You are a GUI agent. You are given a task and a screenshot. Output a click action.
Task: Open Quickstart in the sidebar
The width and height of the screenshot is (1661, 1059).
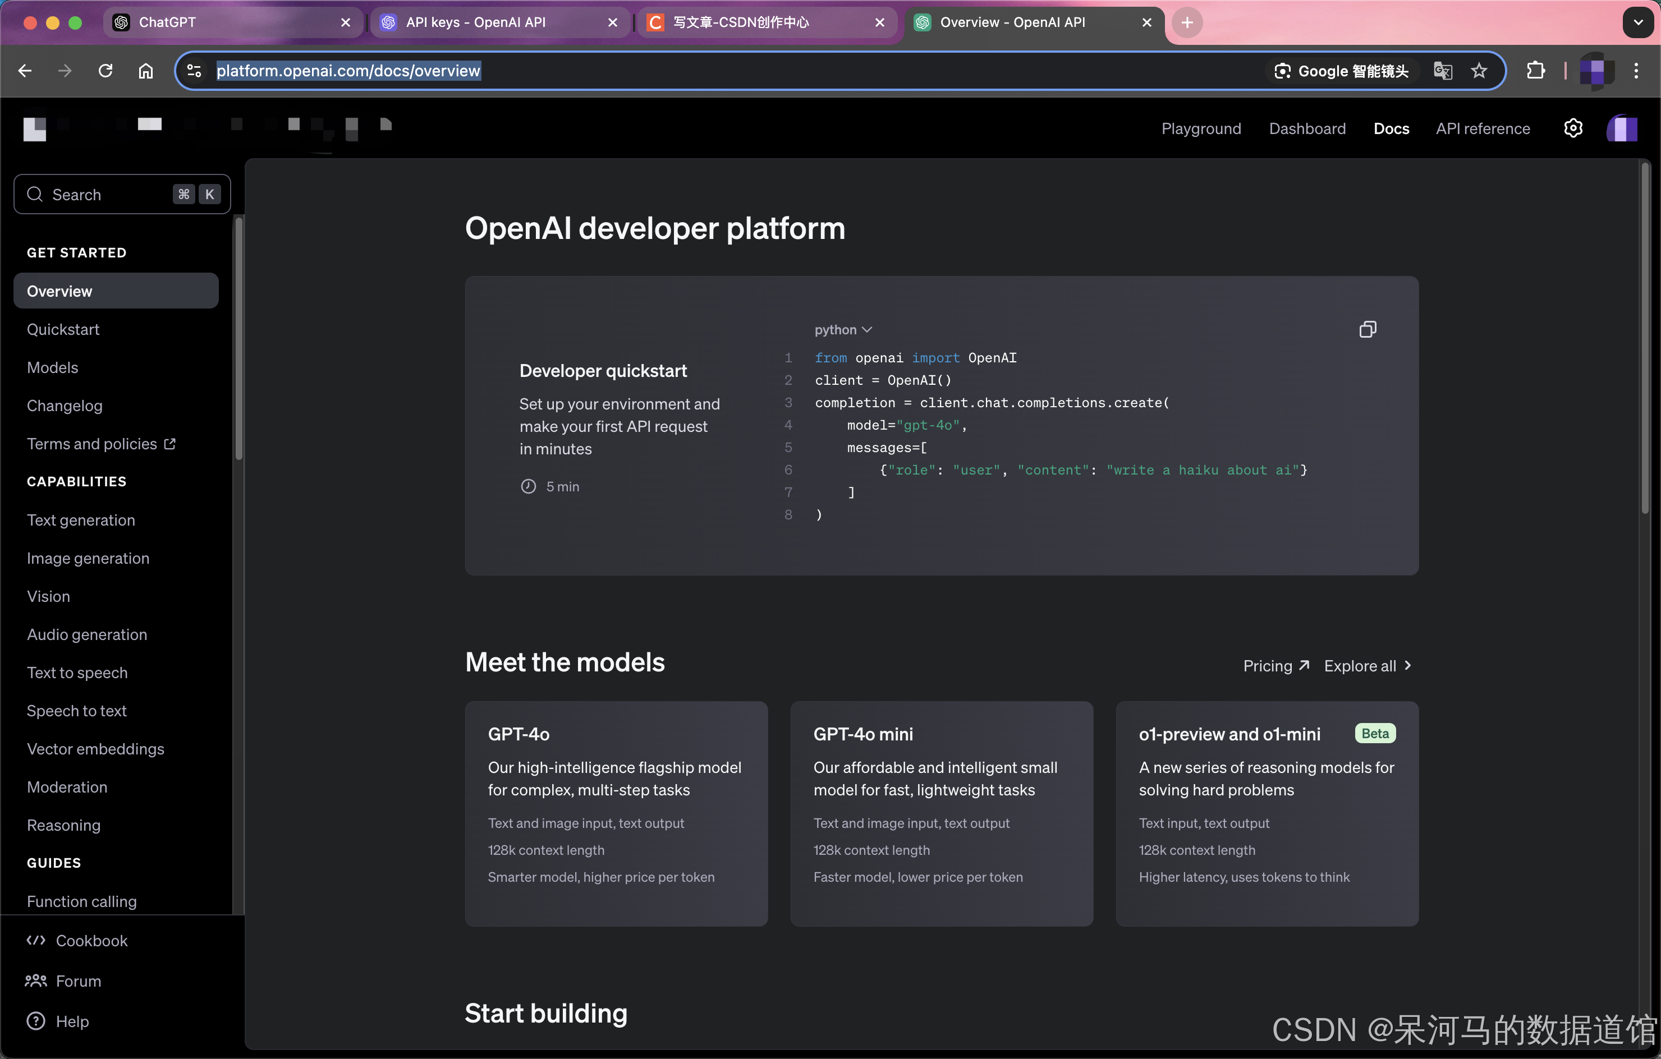pyautogui.click(x=63, y=330)
